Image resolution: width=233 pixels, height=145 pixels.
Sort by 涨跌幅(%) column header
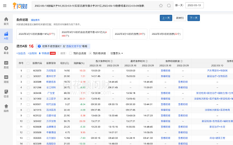pos(79,63)
